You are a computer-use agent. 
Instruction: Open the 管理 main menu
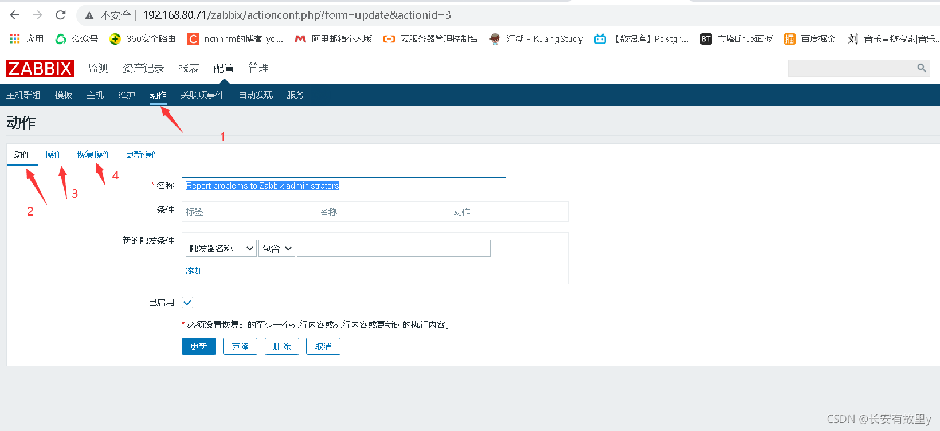click(x=258, y=68)
